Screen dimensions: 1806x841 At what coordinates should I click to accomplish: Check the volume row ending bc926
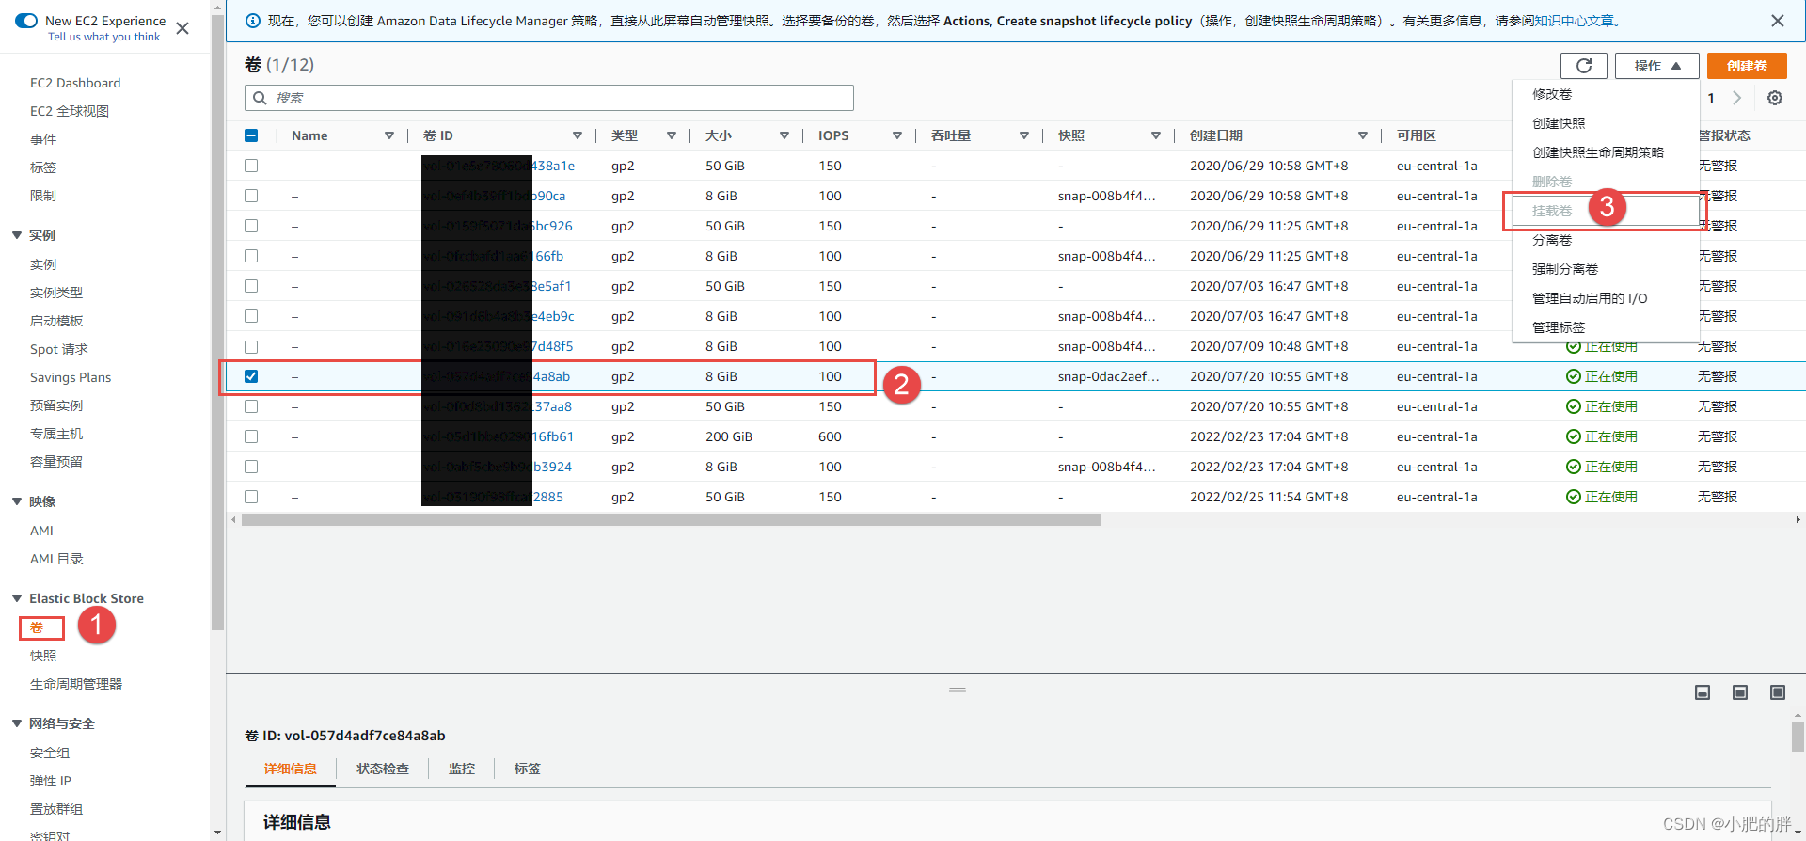tap(251, 226)
